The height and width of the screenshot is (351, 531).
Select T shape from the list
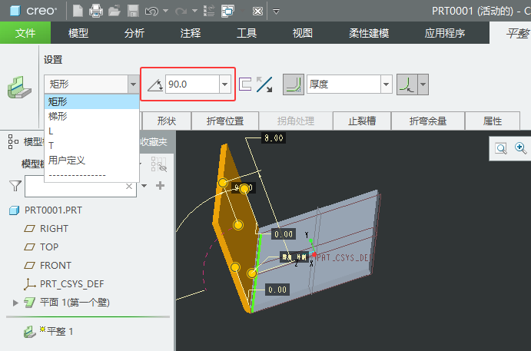pos(91,145)
